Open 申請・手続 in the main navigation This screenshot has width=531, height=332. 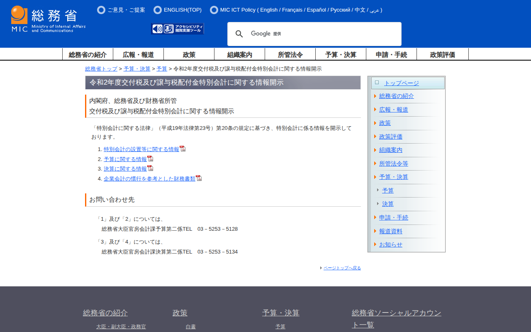tap(391, 54)
